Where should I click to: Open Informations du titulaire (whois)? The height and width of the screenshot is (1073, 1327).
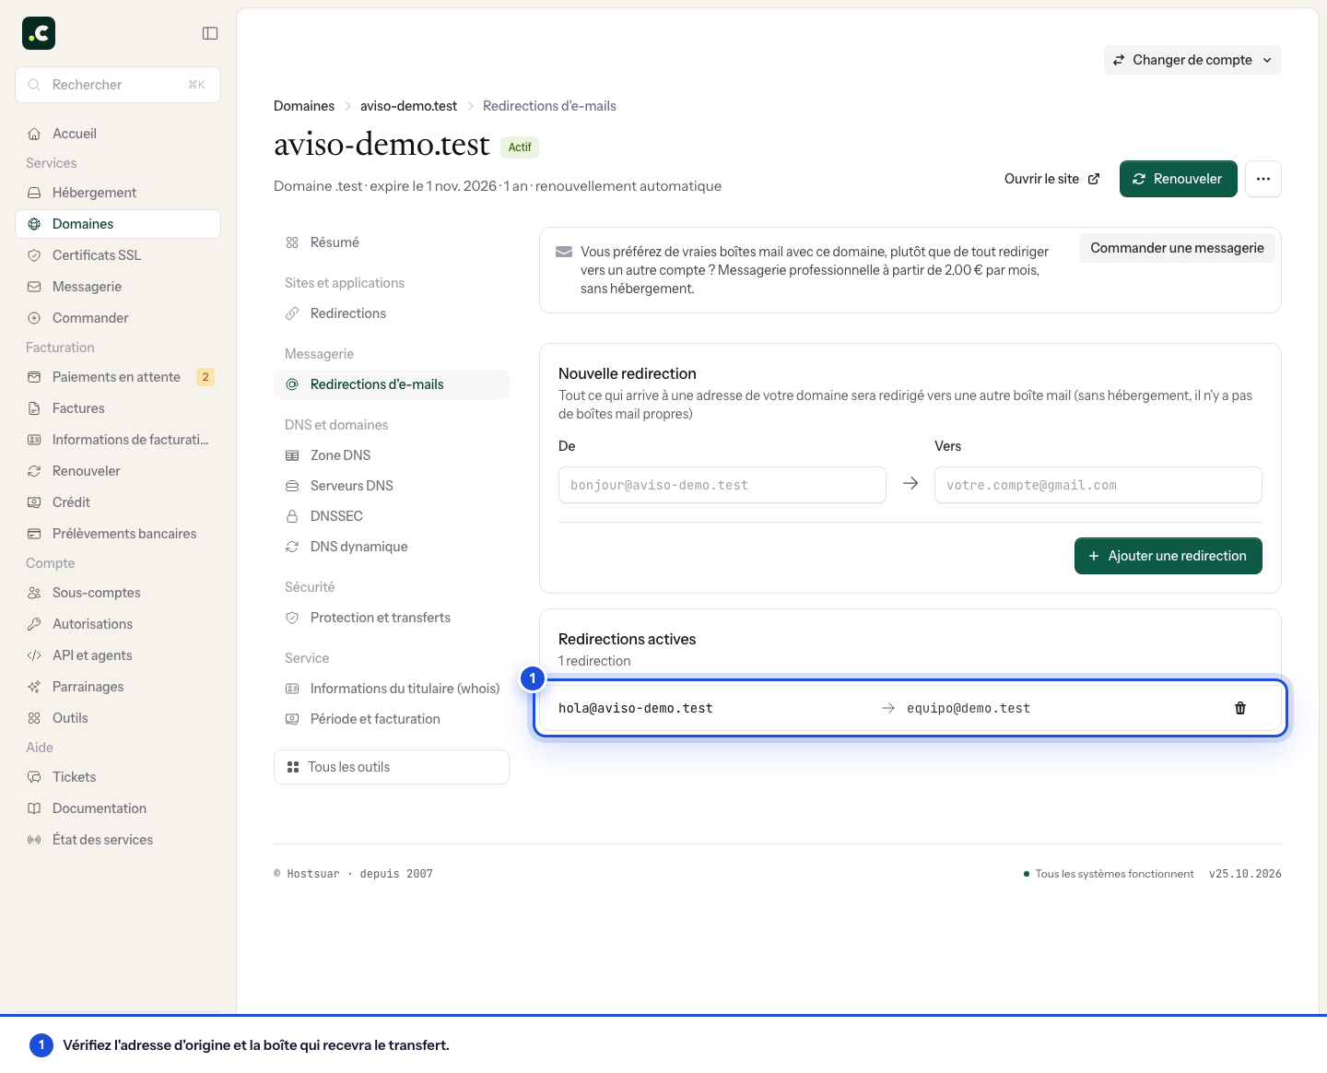point(392,689)
